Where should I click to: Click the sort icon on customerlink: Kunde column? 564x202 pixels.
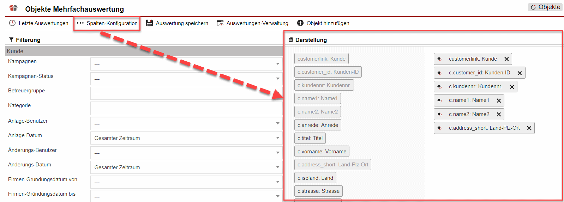tap(440, 59)
